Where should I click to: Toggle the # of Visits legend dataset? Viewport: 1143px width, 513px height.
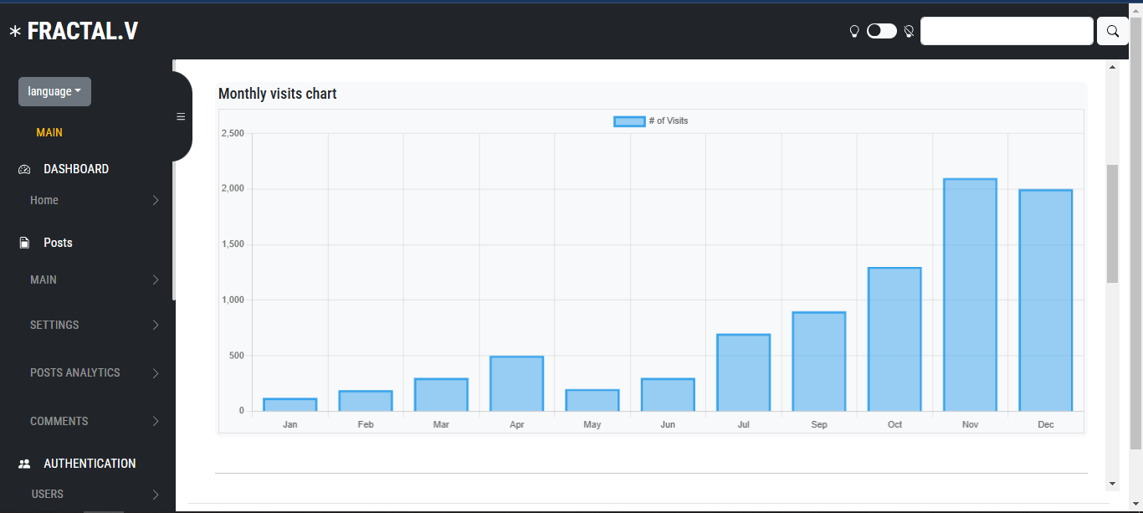click(650, 121)
